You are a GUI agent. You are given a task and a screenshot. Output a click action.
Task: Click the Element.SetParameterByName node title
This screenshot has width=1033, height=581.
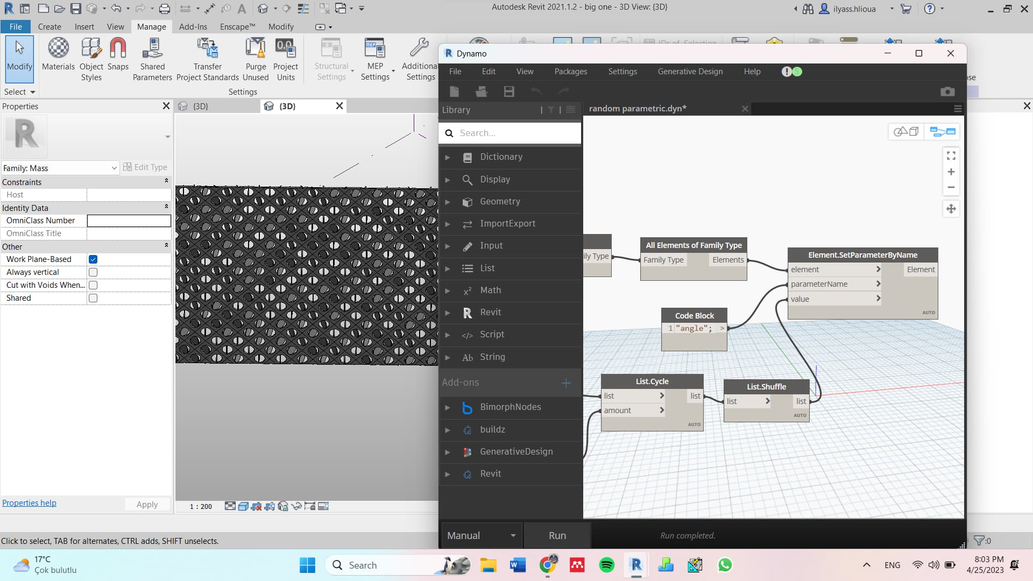862,255
